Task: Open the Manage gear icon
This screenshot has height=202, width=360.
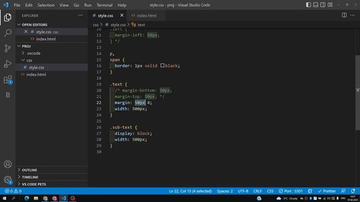Action: click(x=7, y=180)
